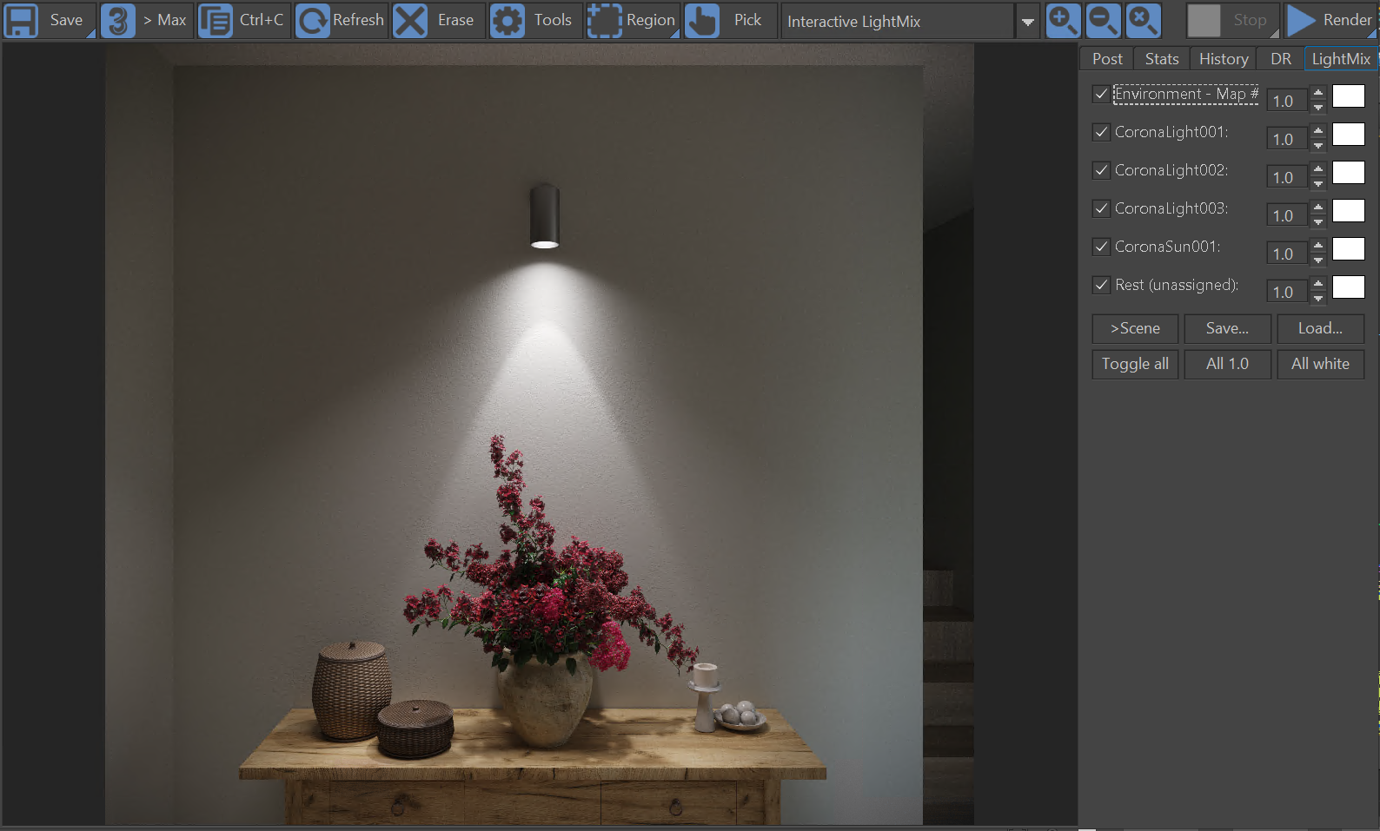
Task: Click CoronaSun001 intensity value field
Action: click(1287, 254)
